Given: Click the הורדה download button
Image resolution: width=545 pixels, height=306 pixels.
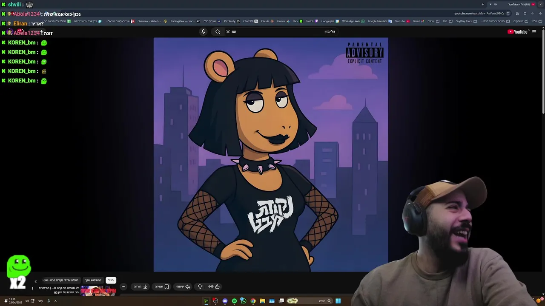Looking at the screenshot, I should coord(140,286).
